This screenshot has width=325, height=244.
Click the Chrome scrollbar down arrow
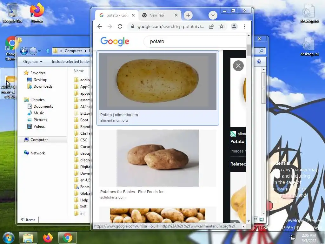(x=249, y=221)
